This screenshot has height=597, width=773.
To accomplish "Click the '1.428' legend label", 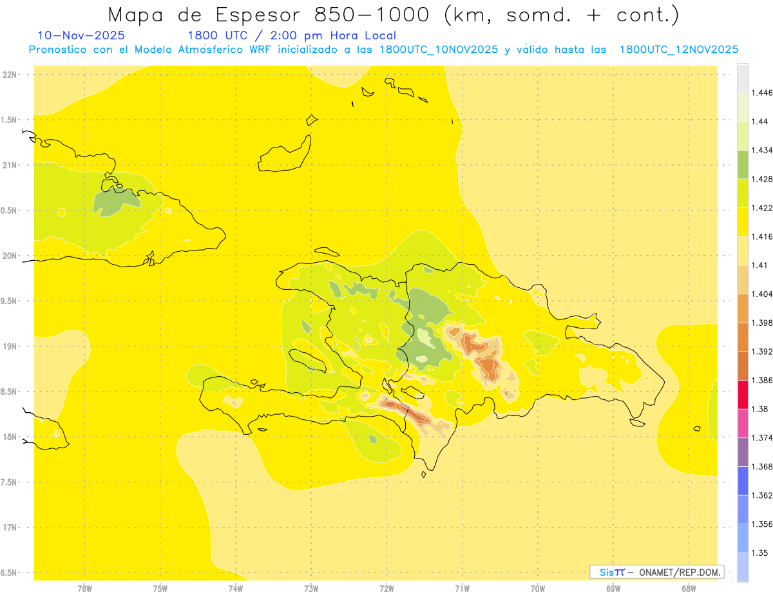I will (x=763, y=178).
